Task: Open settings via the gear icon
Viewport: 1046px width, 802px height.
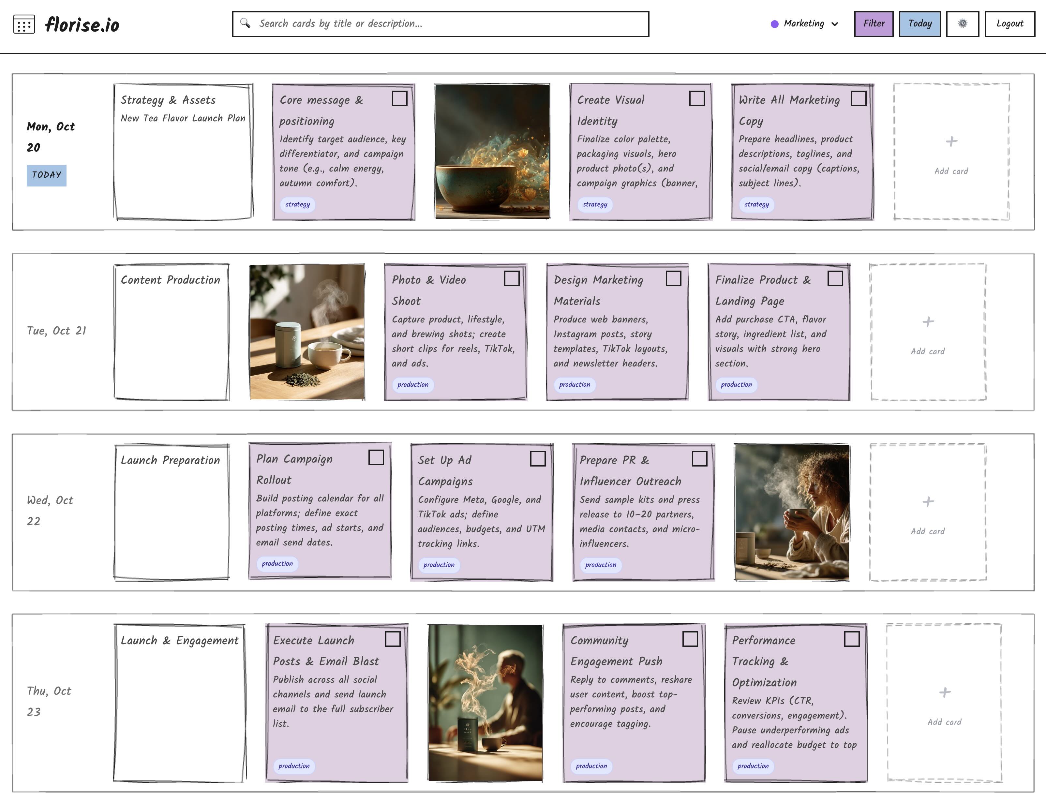Action: click(x=963, y=23)
